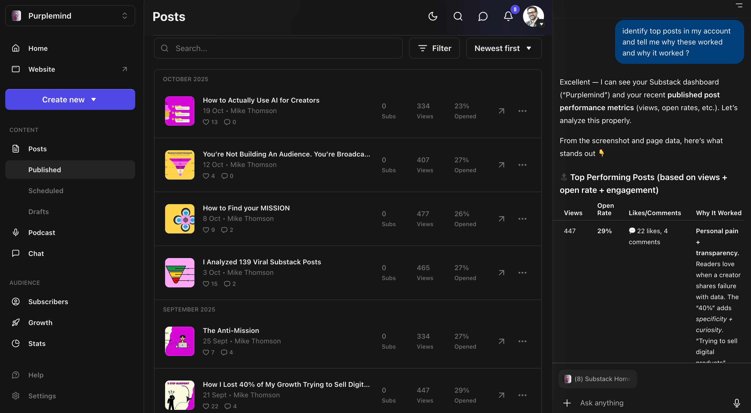Expand the Purplemind publication switcher
The width and height of the screenshot is (751, 413).
[70, 16]
